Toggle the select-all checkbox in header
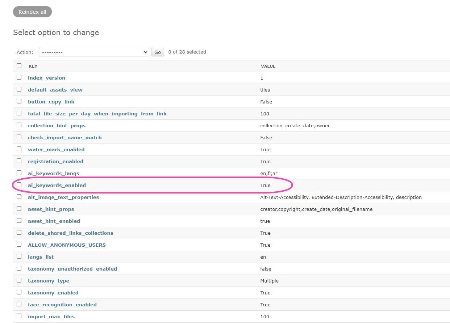Viewport: 450px width, 323px height. click(x=19, y=66)
